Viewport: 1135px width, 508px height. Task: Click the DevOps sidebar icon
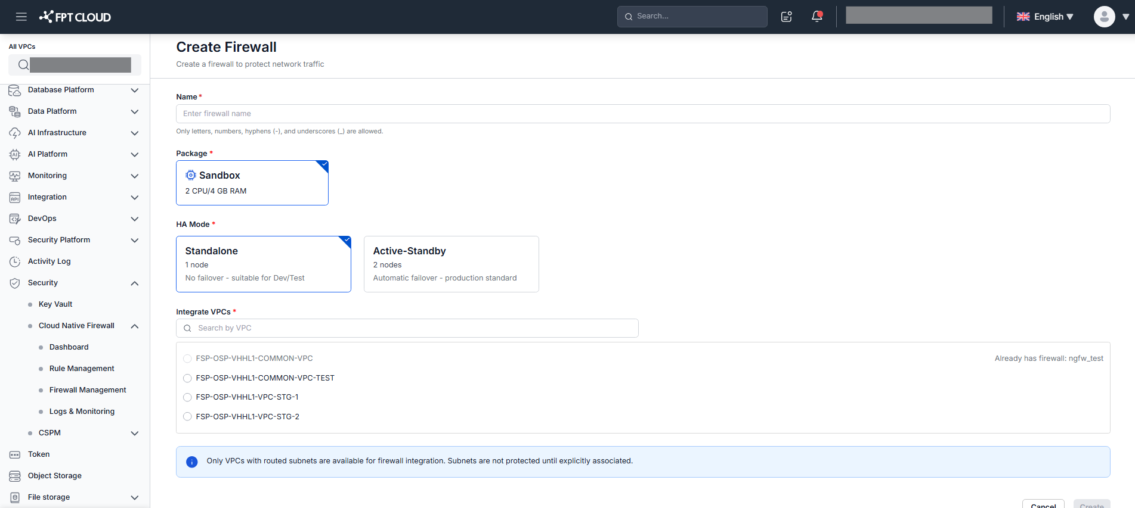tap(15, 219)
